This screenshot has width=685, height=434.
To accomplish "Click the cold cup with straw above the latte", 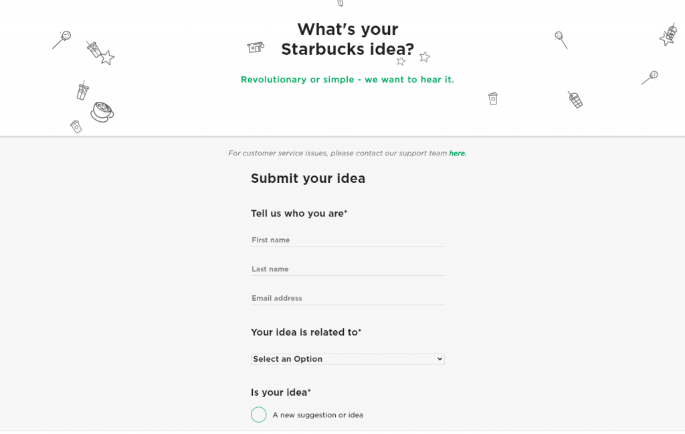I will pos(82,90).
